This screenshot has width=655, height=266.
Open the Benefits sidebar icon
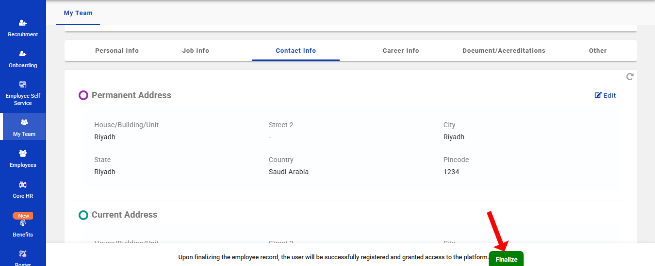[x=23, y=223]
